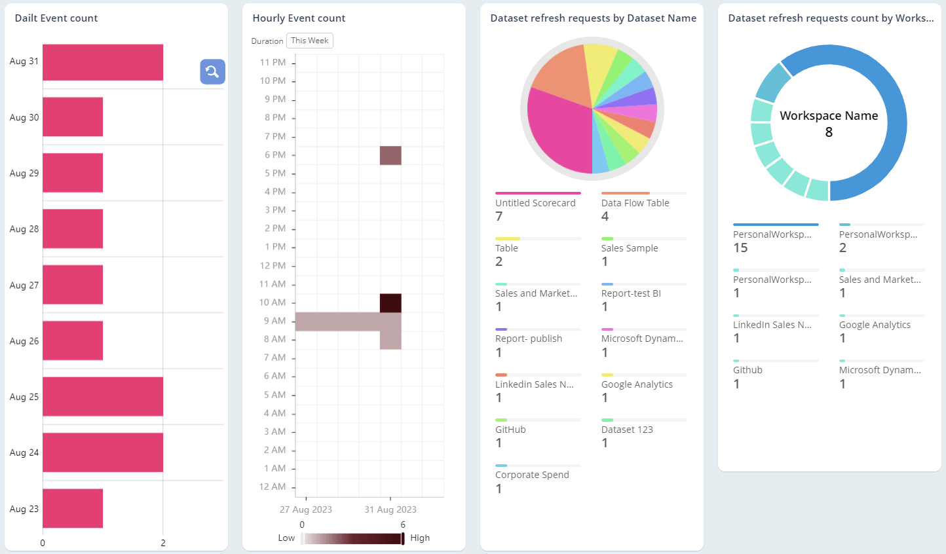Open the Duration "This Week" filter selector
The width and height of the screenshot is (946, 554).
pyautogui.click(x=309, y=40)
